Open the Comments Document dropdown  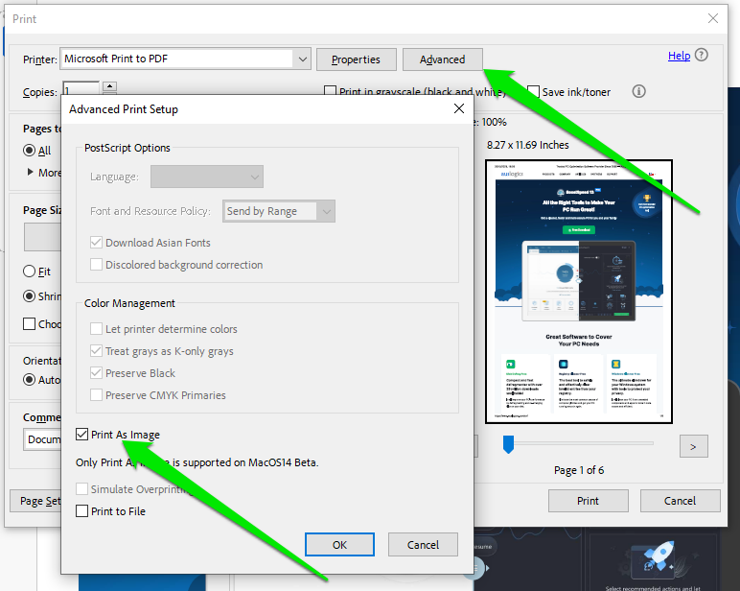coord(42,439)
